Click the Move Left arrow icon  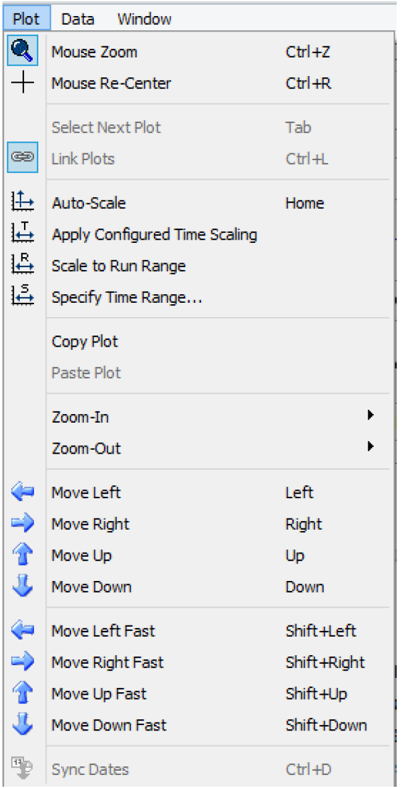tap(23, 493)
